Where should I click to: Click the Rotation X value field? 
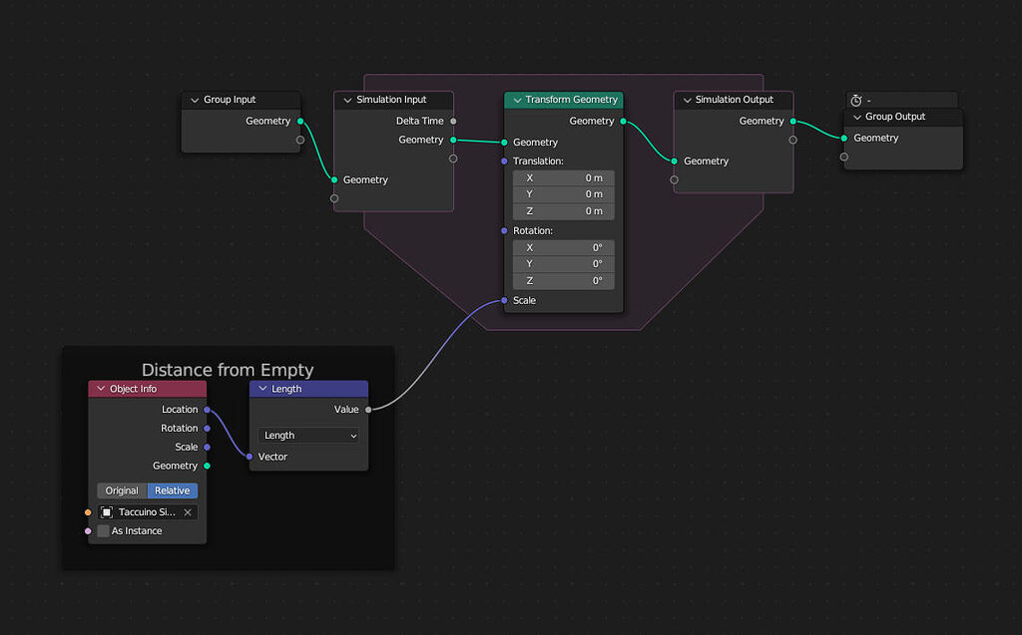pyautogui.click(x=564, y=247)
